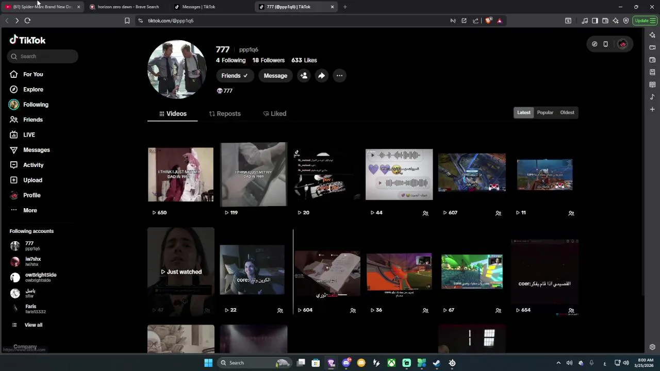Screen dimensions: 660x371
Task: Go to your Profile in sidebar
Action: [x=31, y=195]
